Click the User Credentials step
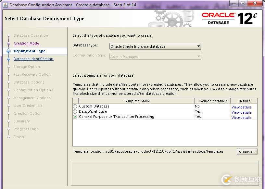Image resolution: width=265 pixels, height=189 pixels. (28, 106)
